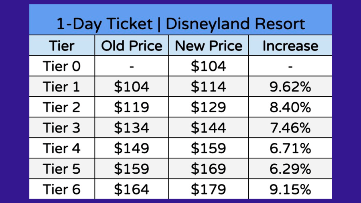The height and width of the screenshot is (203, 361).
Task: Click the Tier 3 increase 7.46%
Action: (x=290, y=128)
